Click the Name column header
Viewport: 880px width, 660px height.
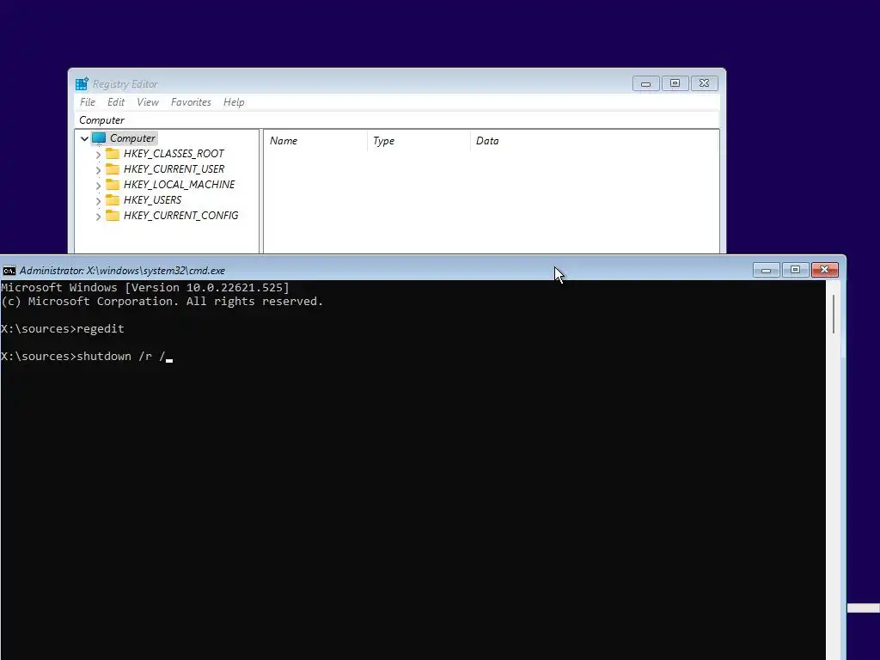(x=315, y=141)
